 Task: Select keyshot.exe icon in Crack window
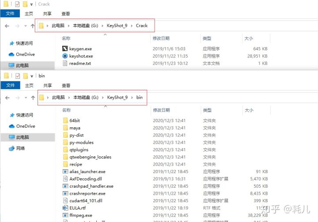tap(65, 56)
